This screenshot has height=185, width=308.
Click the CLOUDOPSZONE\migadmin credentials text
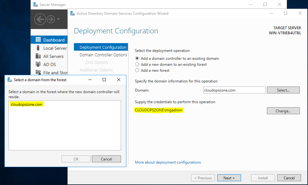[x=159, y=110]
